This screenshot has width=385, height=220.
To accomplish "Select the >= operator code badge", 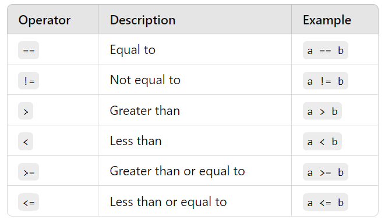I will point(29,172).
